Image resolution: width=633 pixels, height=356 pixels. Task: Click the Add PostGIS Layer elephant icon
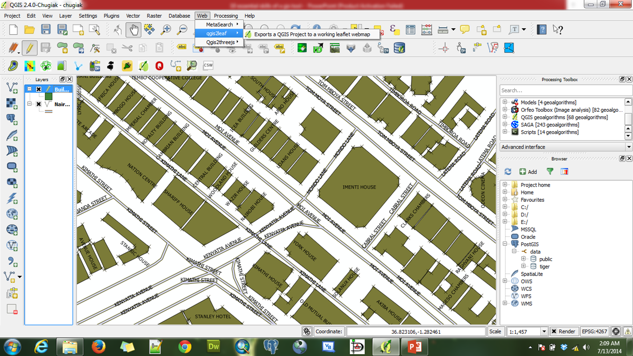pos(12,119)
